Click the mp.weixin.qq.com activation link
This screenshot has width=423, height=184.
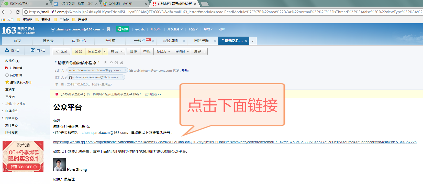click(235, 142)
